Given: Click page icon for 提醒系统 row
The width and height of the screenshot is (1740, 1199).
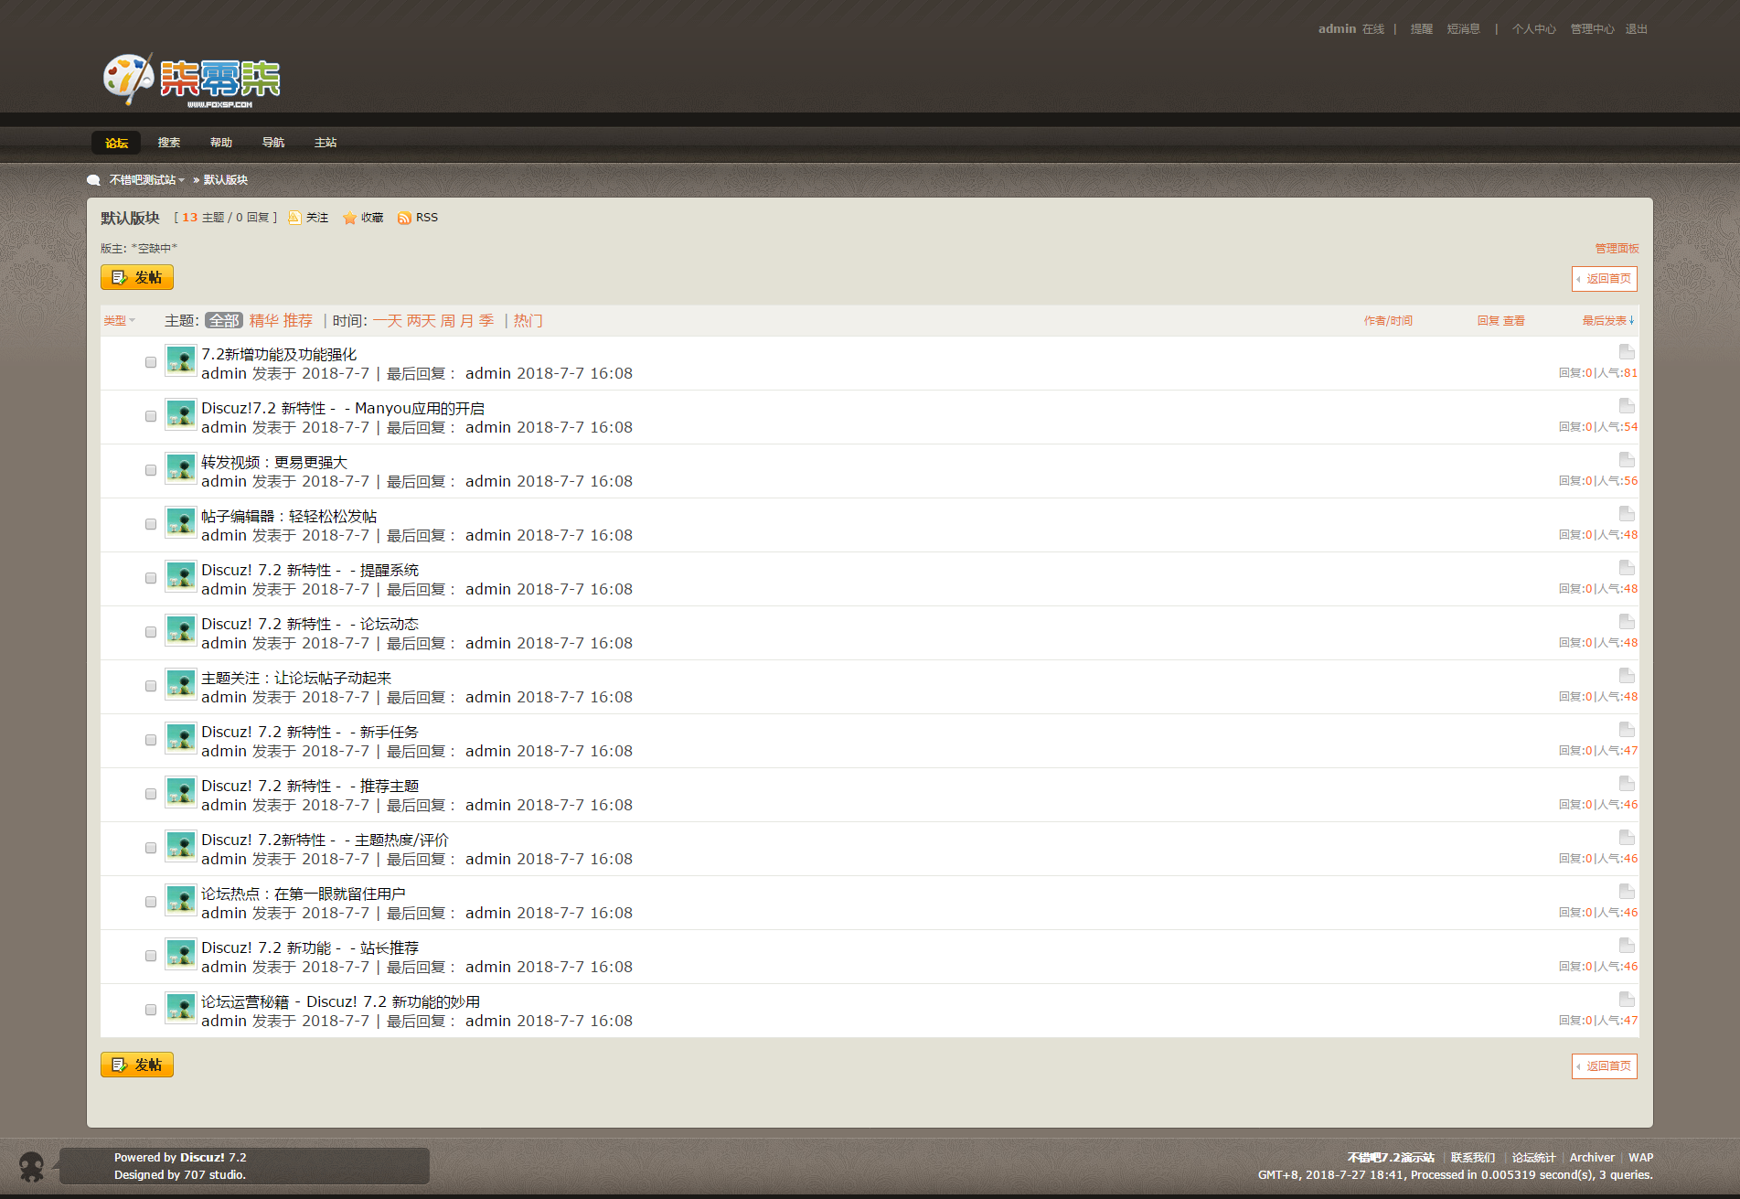Looking at the screenshot, I should point(1627,568).
